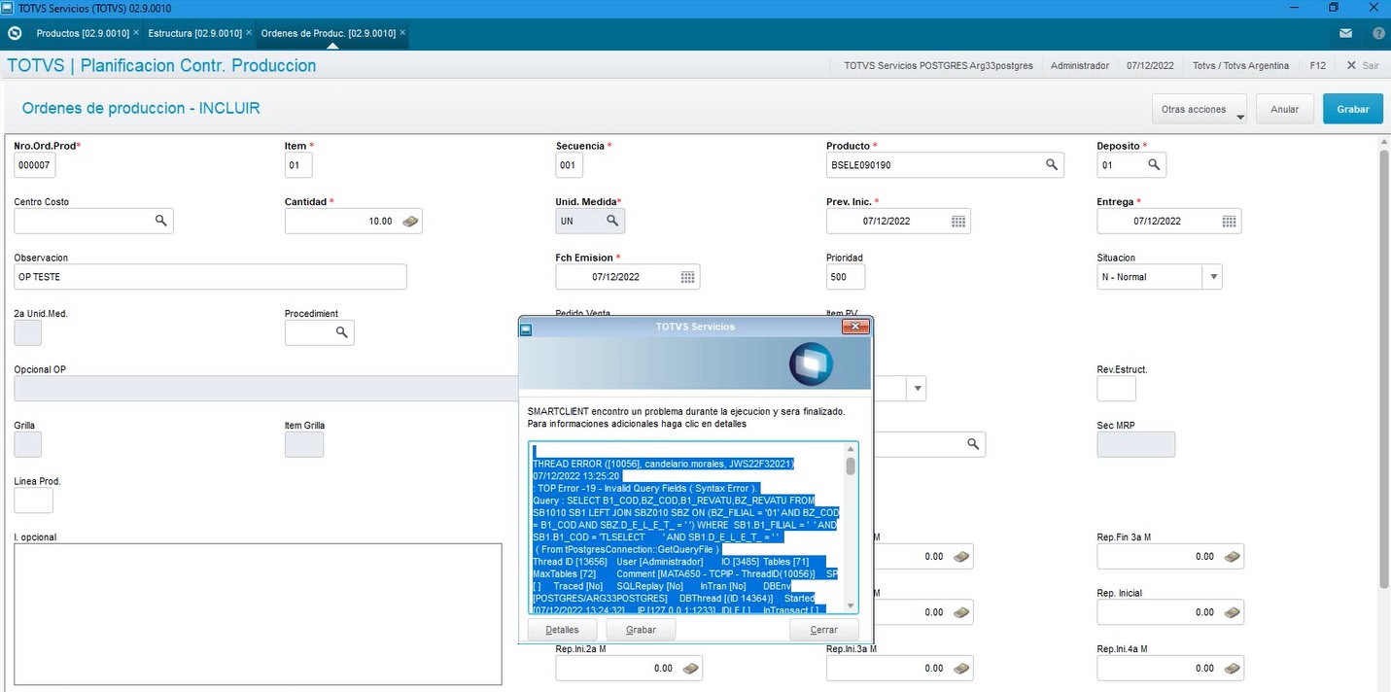
Task: Expand dropdown arrow beside error dialog
Action: click(916, 389)
